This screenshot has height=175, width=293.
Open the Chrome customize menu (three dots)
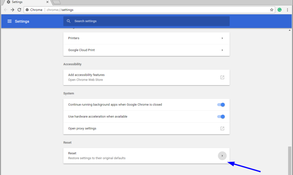tap(288, 10)
